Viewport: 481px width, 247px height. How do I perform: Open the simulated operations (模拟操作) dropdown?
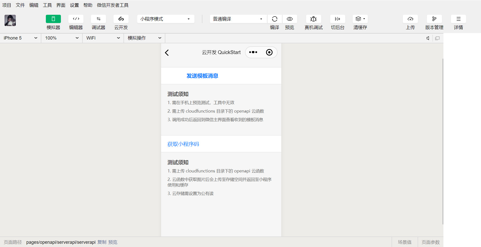(145, 38)
